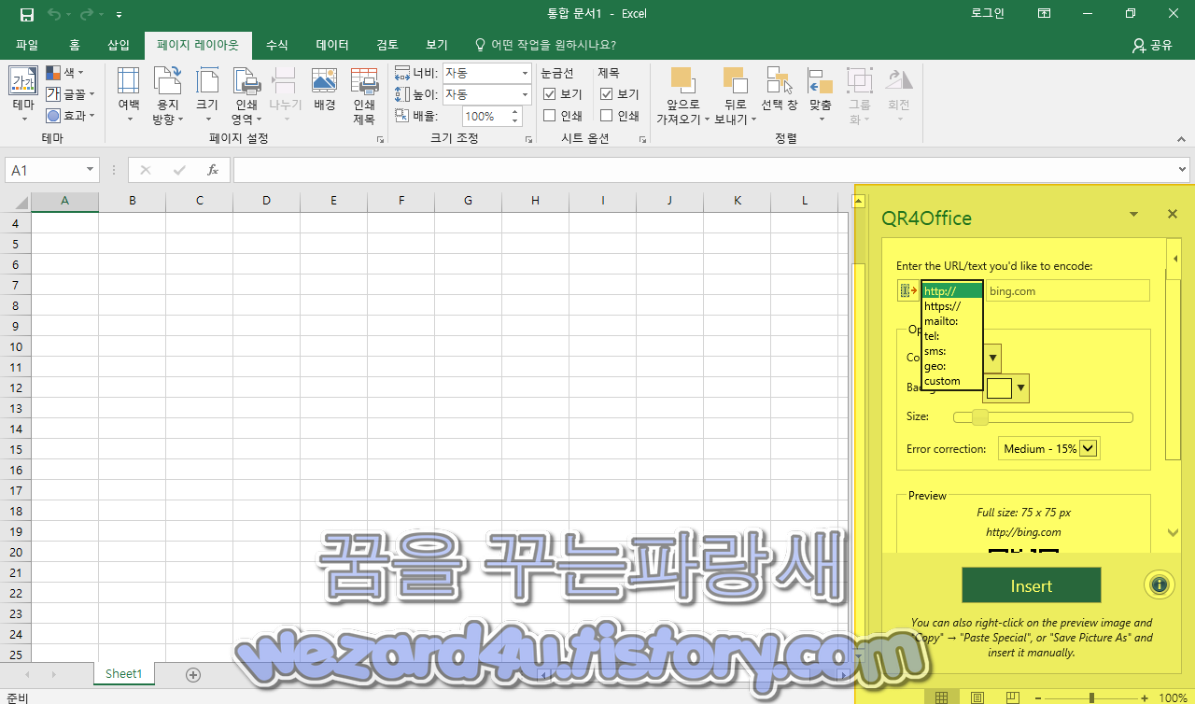Open theme Fonts (글꼴) menu
Screen dimensions: 1195x704
coord(70,93)
